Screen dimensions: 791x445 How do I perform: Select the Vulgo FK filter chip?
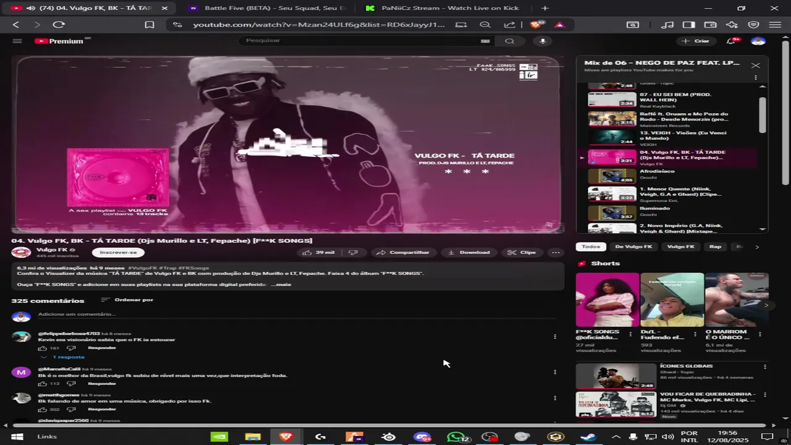click(x=680, y=247)
